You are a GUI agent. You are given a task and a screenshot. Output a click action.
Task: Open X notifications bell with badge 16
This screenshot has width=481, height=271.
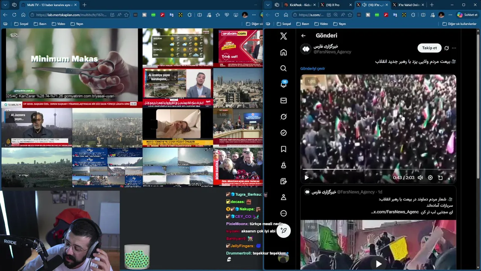pos(283,84)
